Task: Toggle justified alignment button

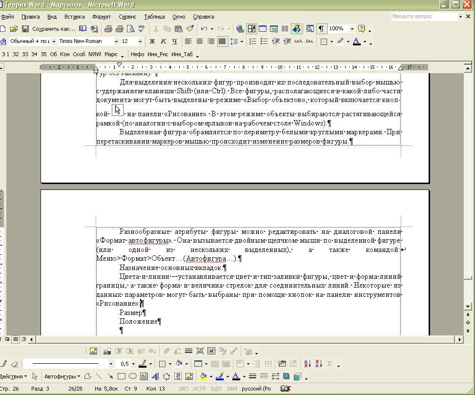Action: coord(222,41)
